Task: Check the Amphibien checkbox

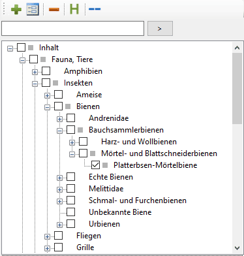Action: tap(46, 71)
